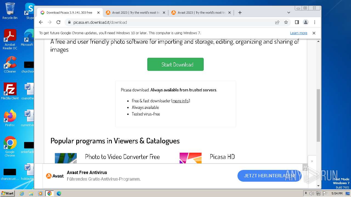The width and height of the screenshot is (351, 197).
Task: Click the scrollbar up arrow
Action: pyautogui.click(x=318, y=42)
